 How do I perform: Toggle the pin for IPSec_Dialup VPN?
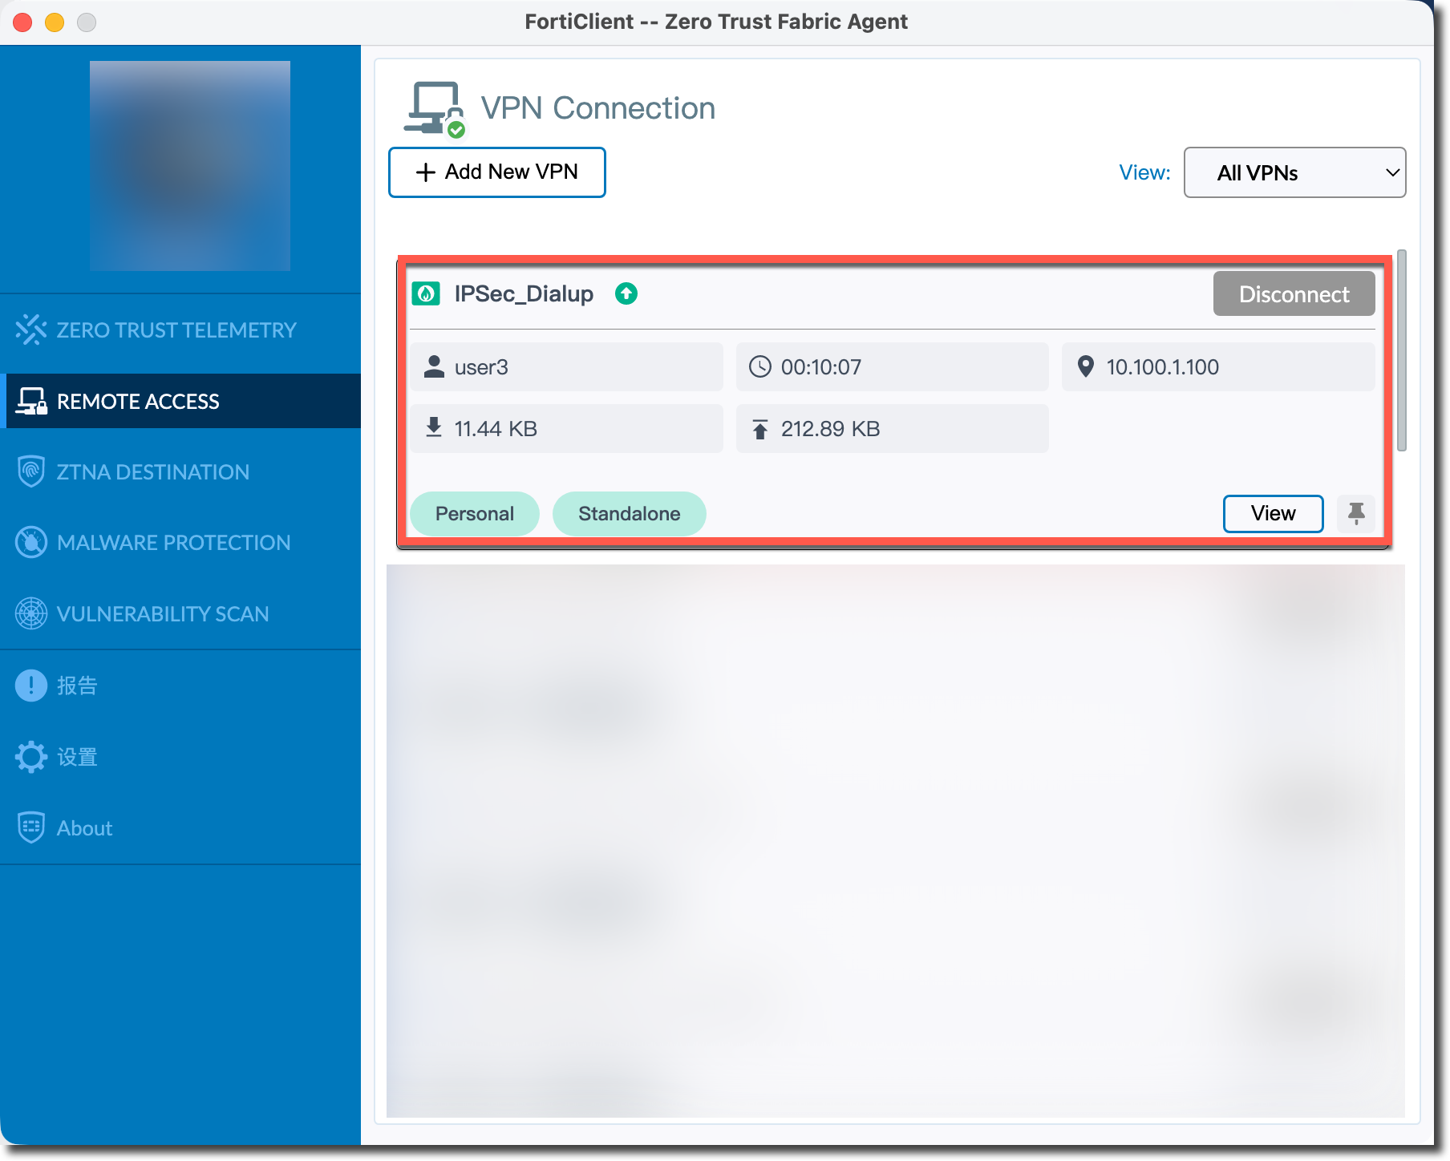click(1356, 513)
